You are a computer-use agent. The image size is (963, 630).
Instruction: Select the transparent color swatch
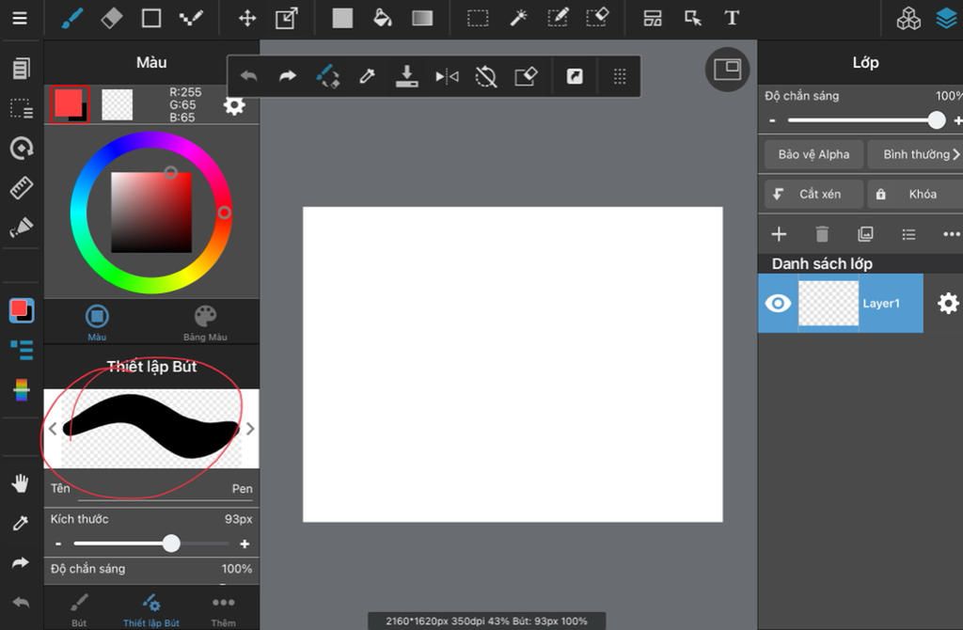click(x=117, y=104)
